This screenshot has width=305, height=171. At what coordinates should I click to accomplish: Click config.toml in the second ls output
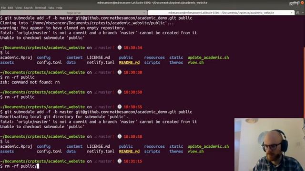pyautogui.click(x=49, y=151)
